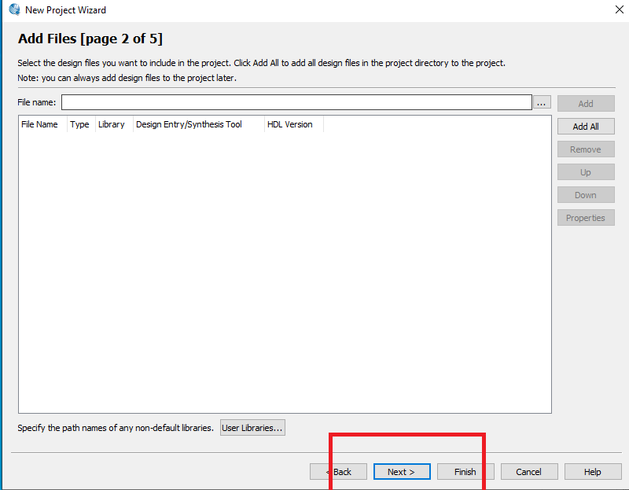Open User Libraries dialog
This screenshot has height=490, width=629.
tap(252, 428)
